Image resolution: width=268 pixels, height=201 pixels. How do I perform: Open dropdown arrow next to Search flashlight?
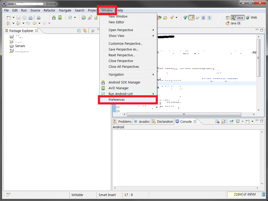click(x=176, y=18)
